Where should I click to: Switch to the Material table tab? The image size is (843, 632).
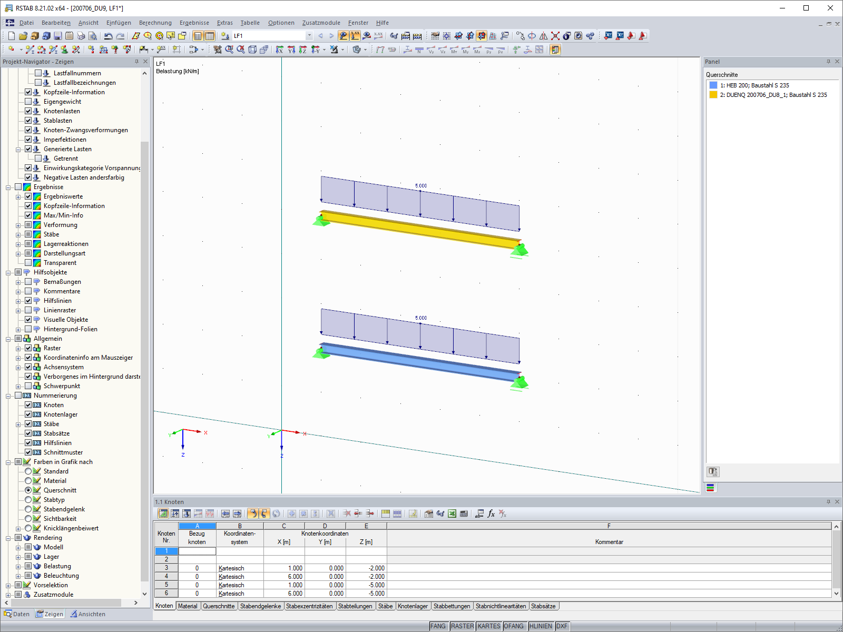pyautogui.click(x=188, y=606)
